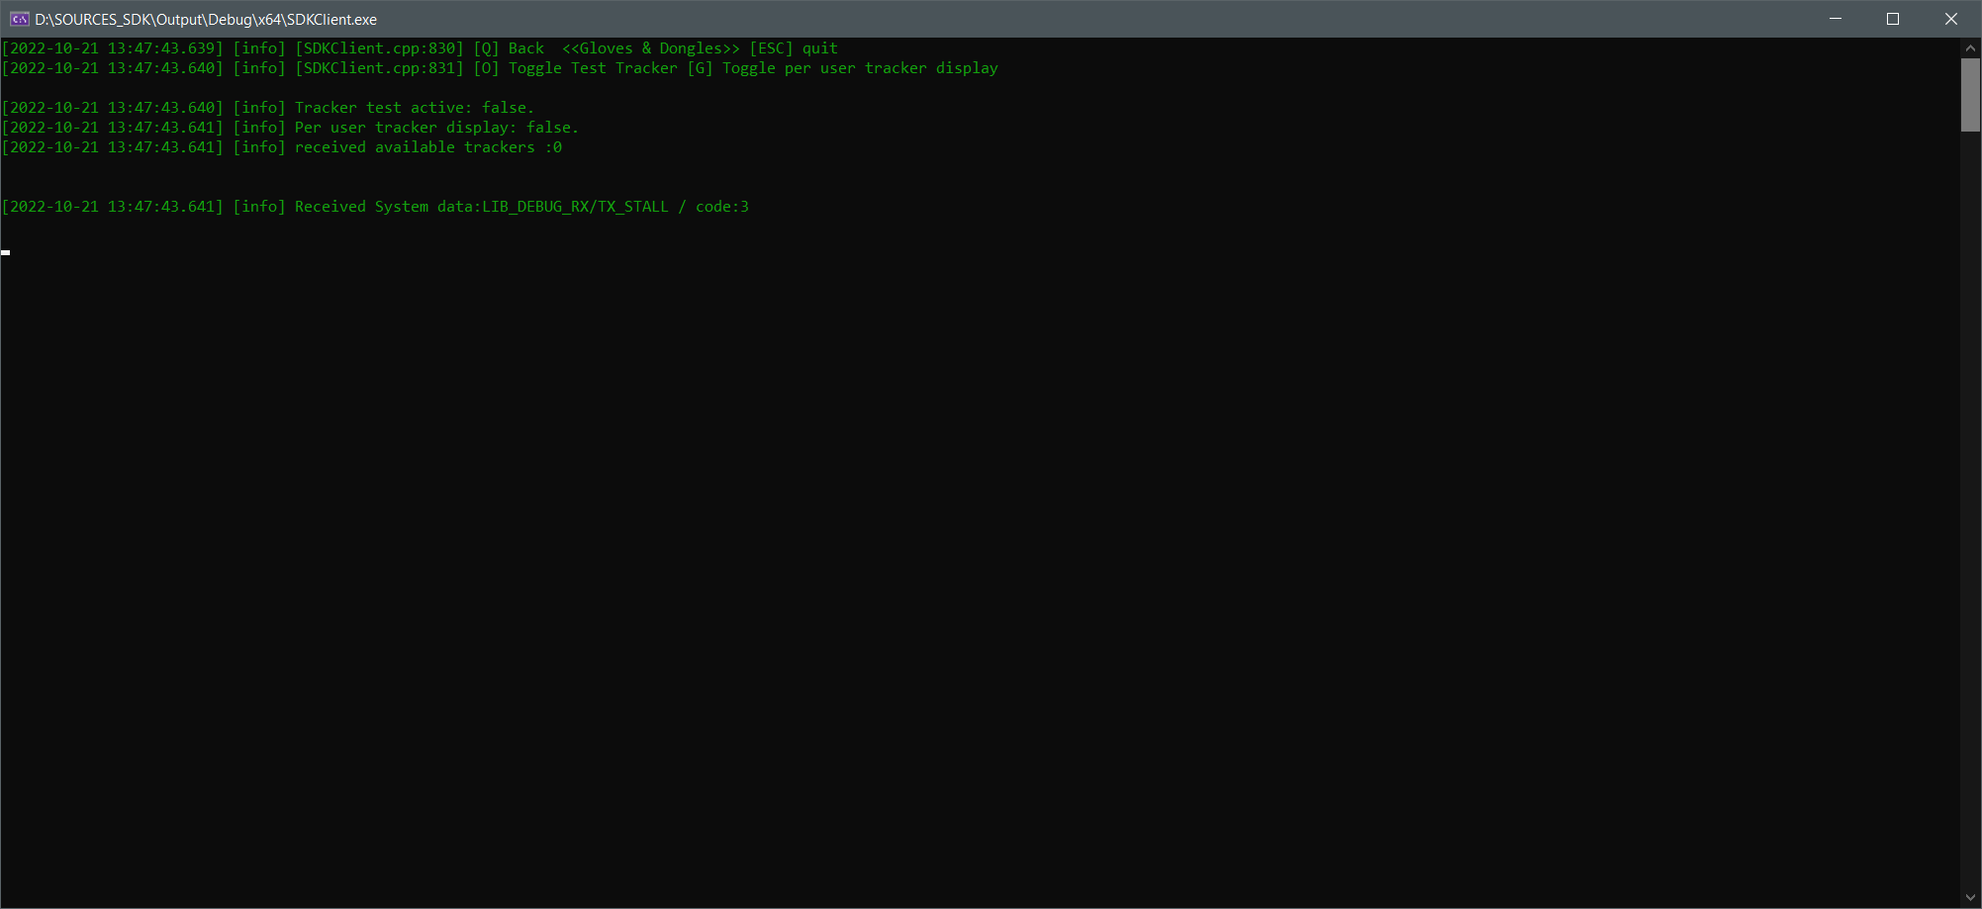Click the blinking console cursor
The width and height of the screenshot is (1982, 909).
pyautogui.click(x=6, y=253)
